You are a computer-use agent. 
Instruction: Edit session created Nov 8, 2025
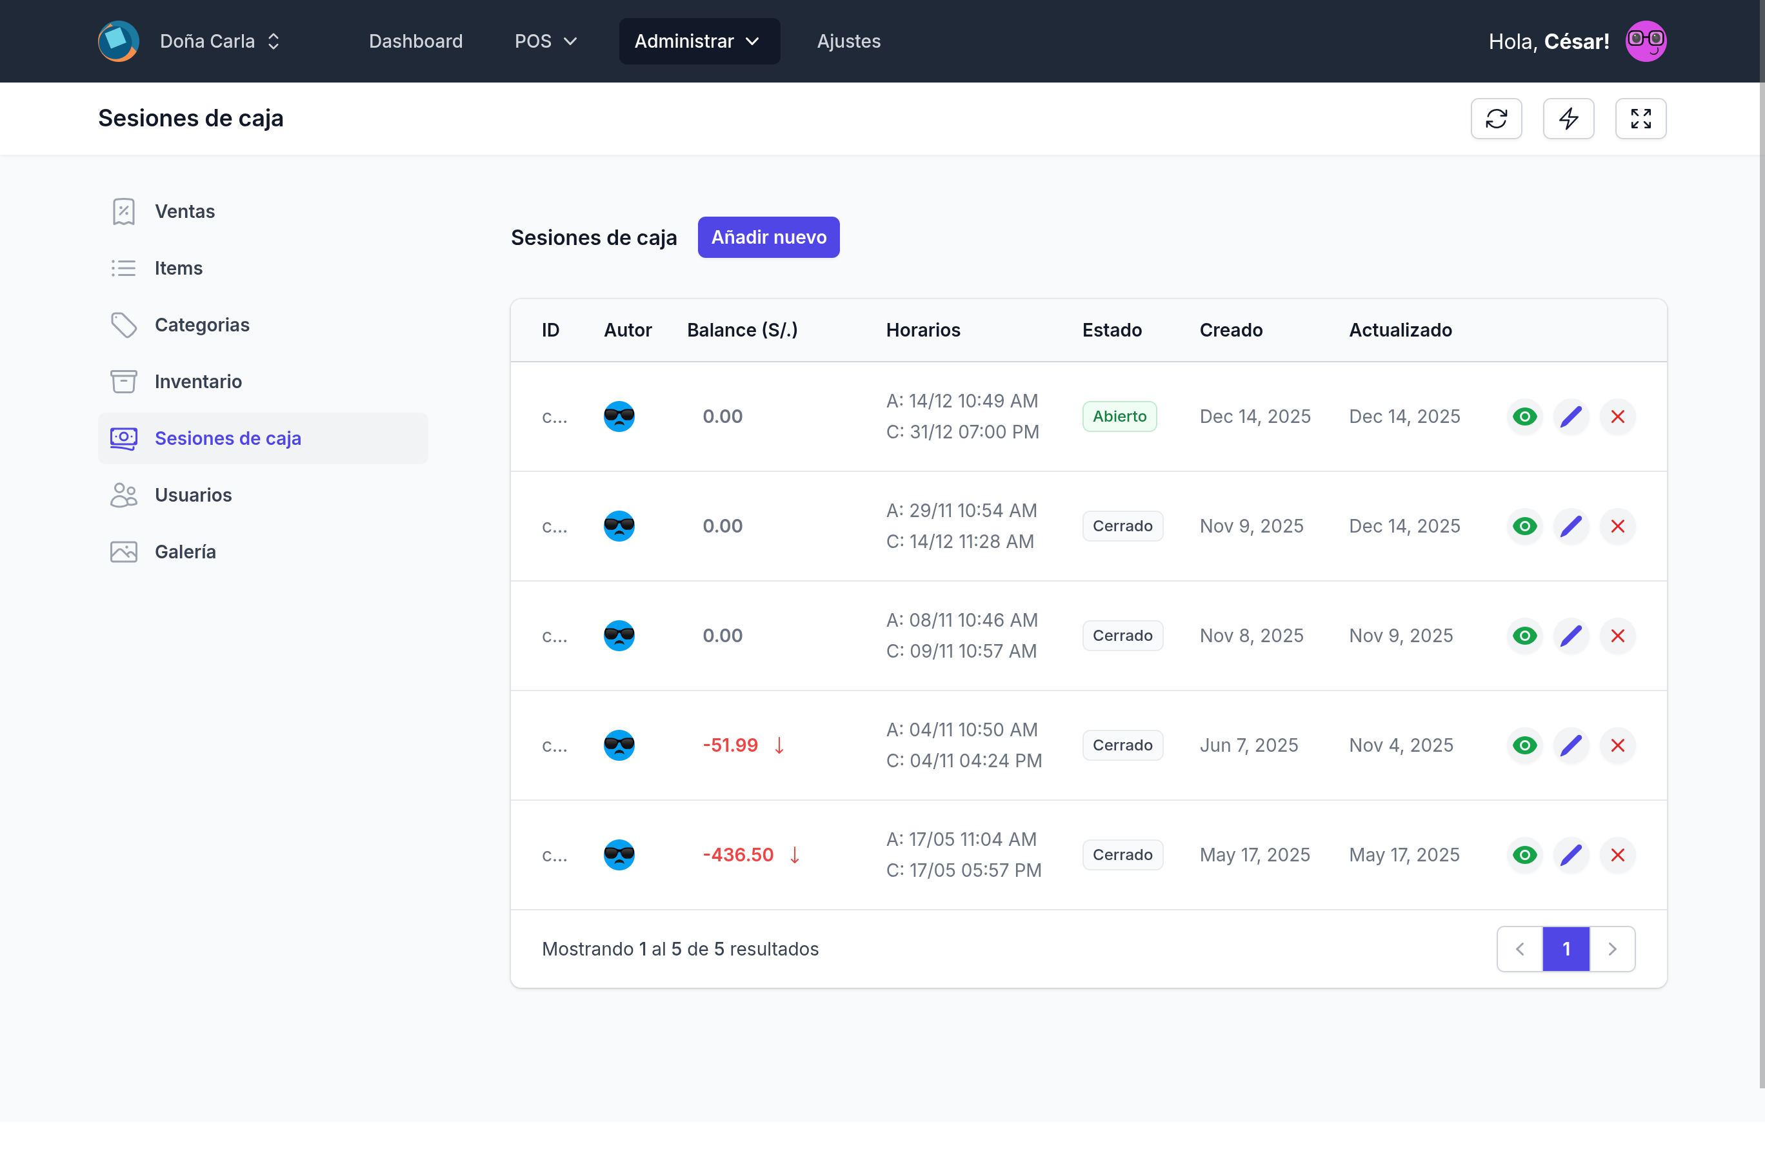click(x=1571, y=635)
